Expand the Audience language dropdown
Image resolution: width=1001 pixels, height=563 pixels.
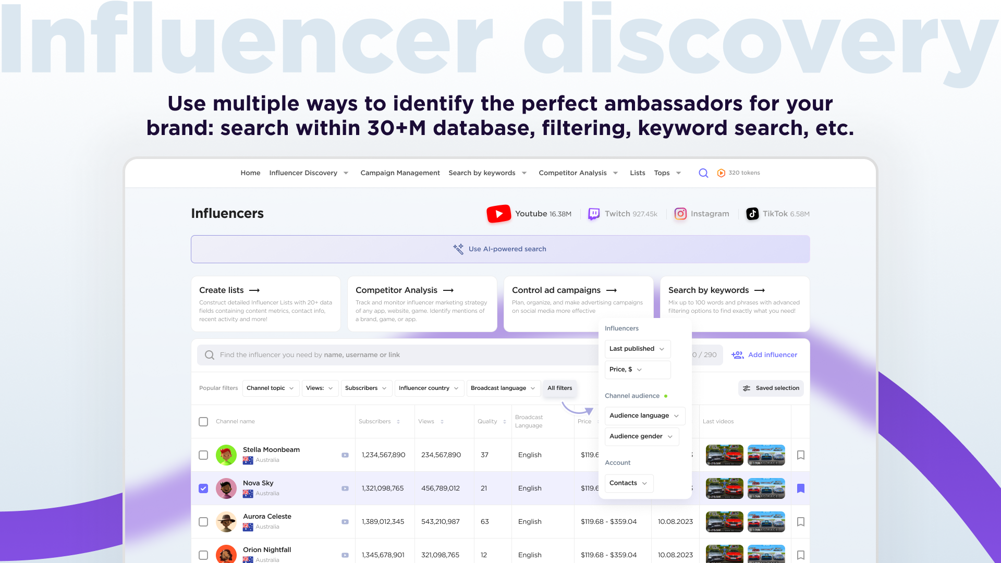[x=644, y=416]
